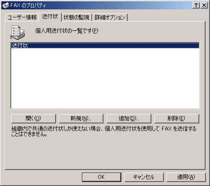The height and width of the screenshot is (186, 210).
Task: Confirm the dialog with OK
Action: [102, 177]
